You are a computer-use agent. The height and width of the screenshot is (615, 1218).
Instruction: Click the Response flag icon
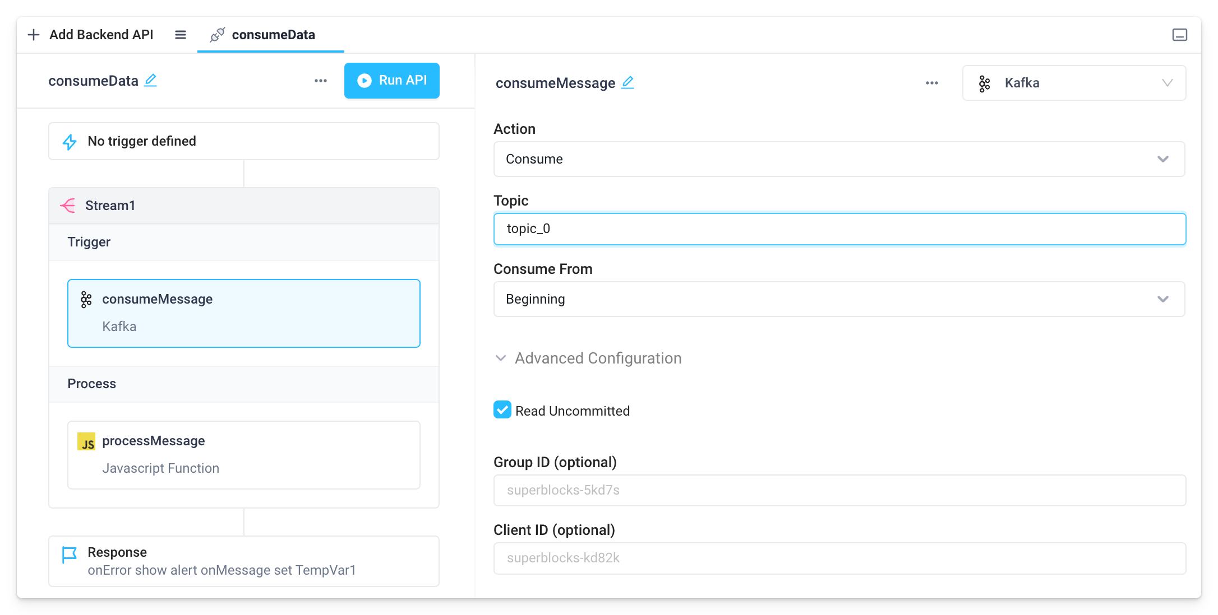(x=68, y=554)
